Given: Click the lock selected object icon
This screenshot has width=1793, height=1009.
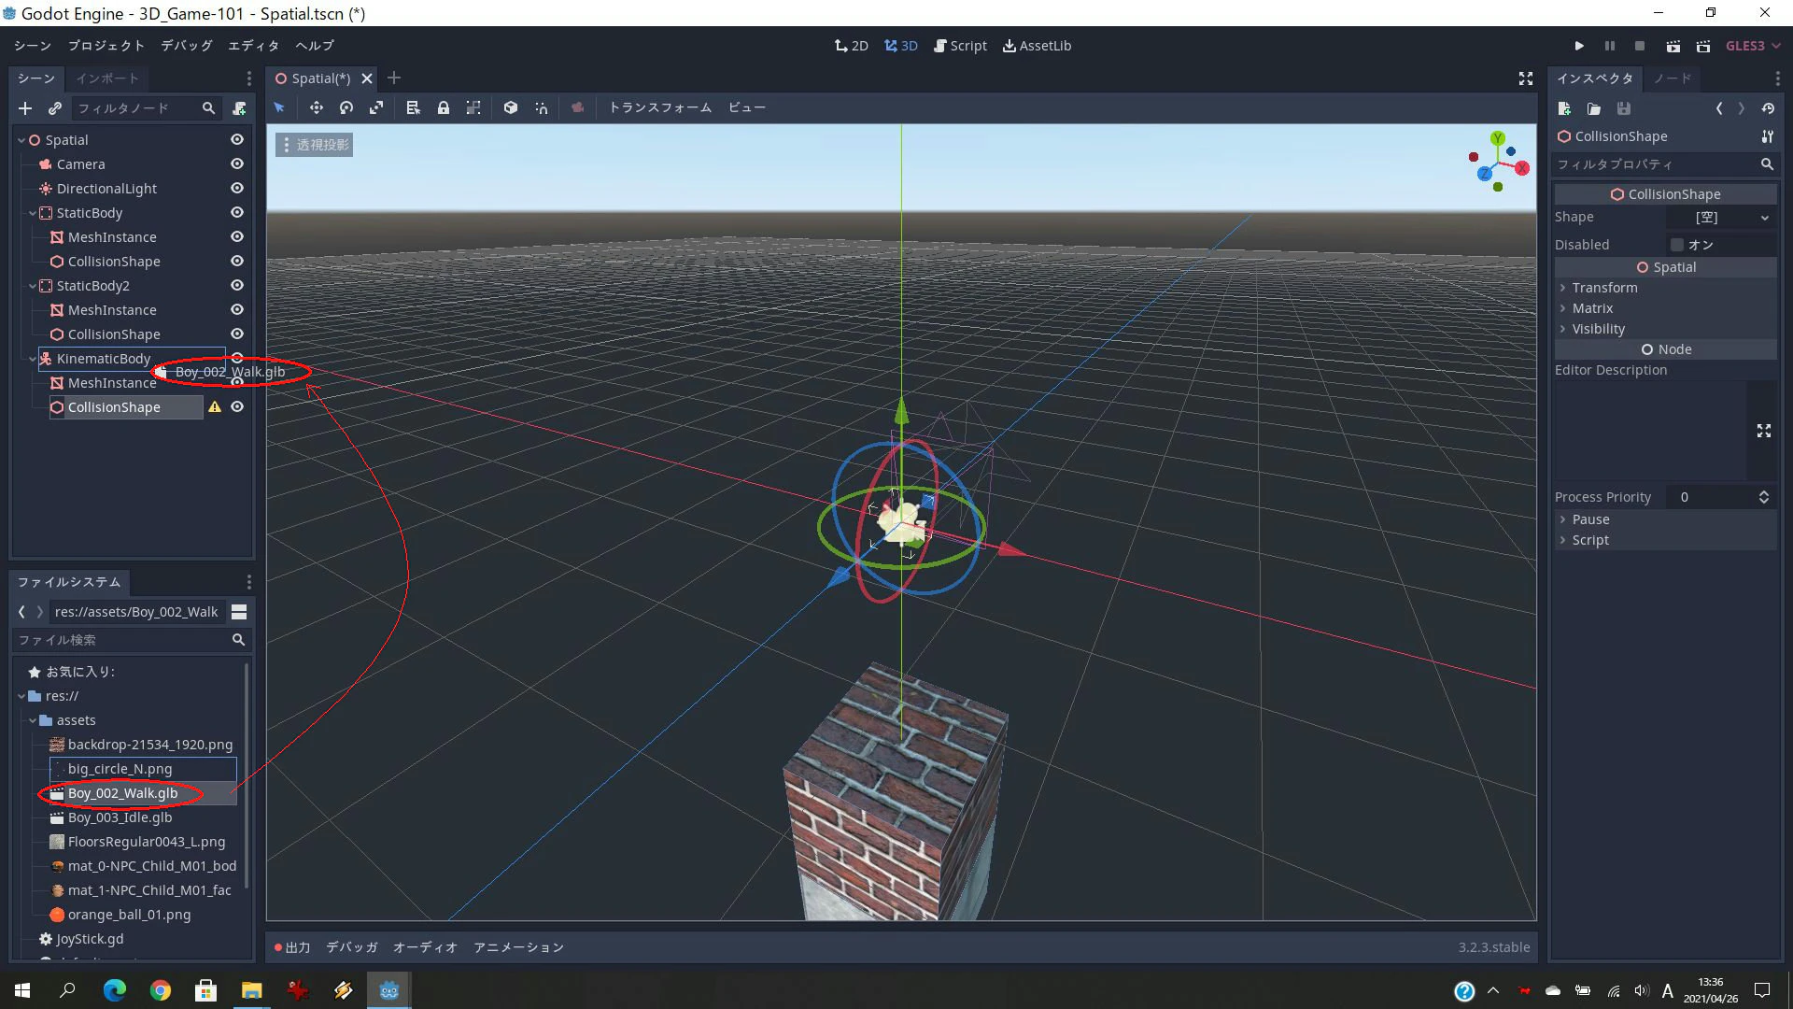Looking at the screenshot, I should [444, 107].
